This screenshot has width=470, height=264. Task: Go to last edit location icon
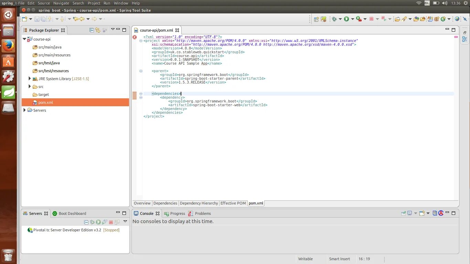(75, 19)
